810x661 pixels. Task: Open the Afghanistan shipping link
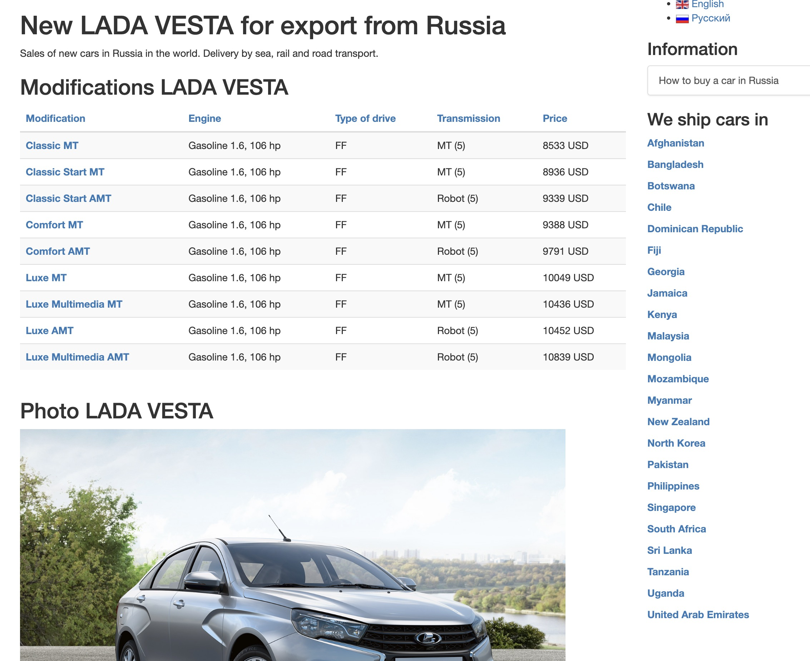pyautogui.click(x=676, y=143)
